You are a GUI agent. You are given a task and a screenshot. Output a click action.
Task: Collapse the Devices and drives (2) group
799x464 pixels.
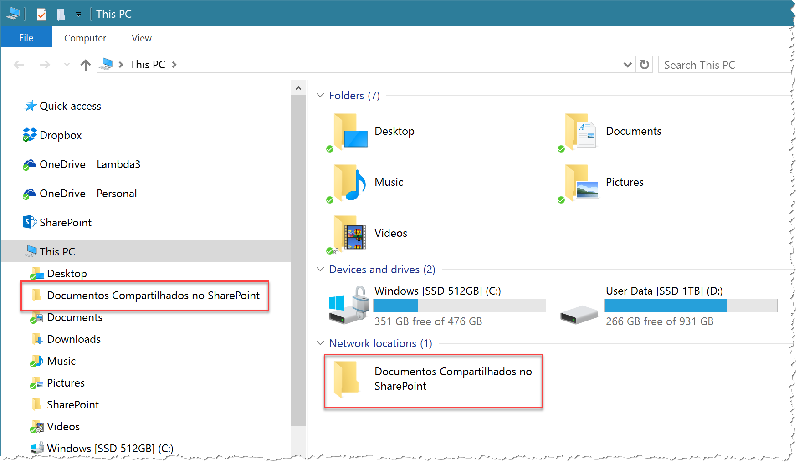[320, 269]
